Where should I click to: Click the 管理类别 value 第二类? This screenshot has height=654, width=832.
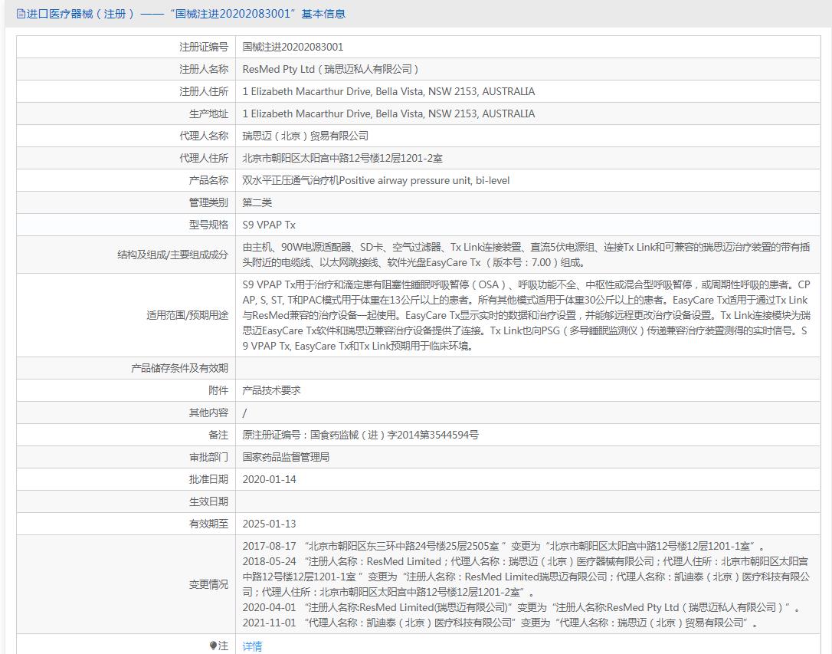(x=257, y=202)
